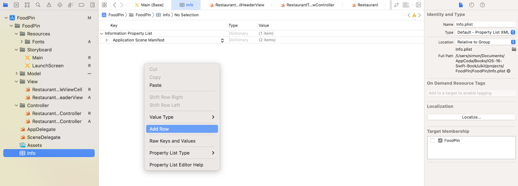This screenshot has height=186, width=518.
Task: Click the Value column header
Action: pyautogui.click(x=264, y=25)
